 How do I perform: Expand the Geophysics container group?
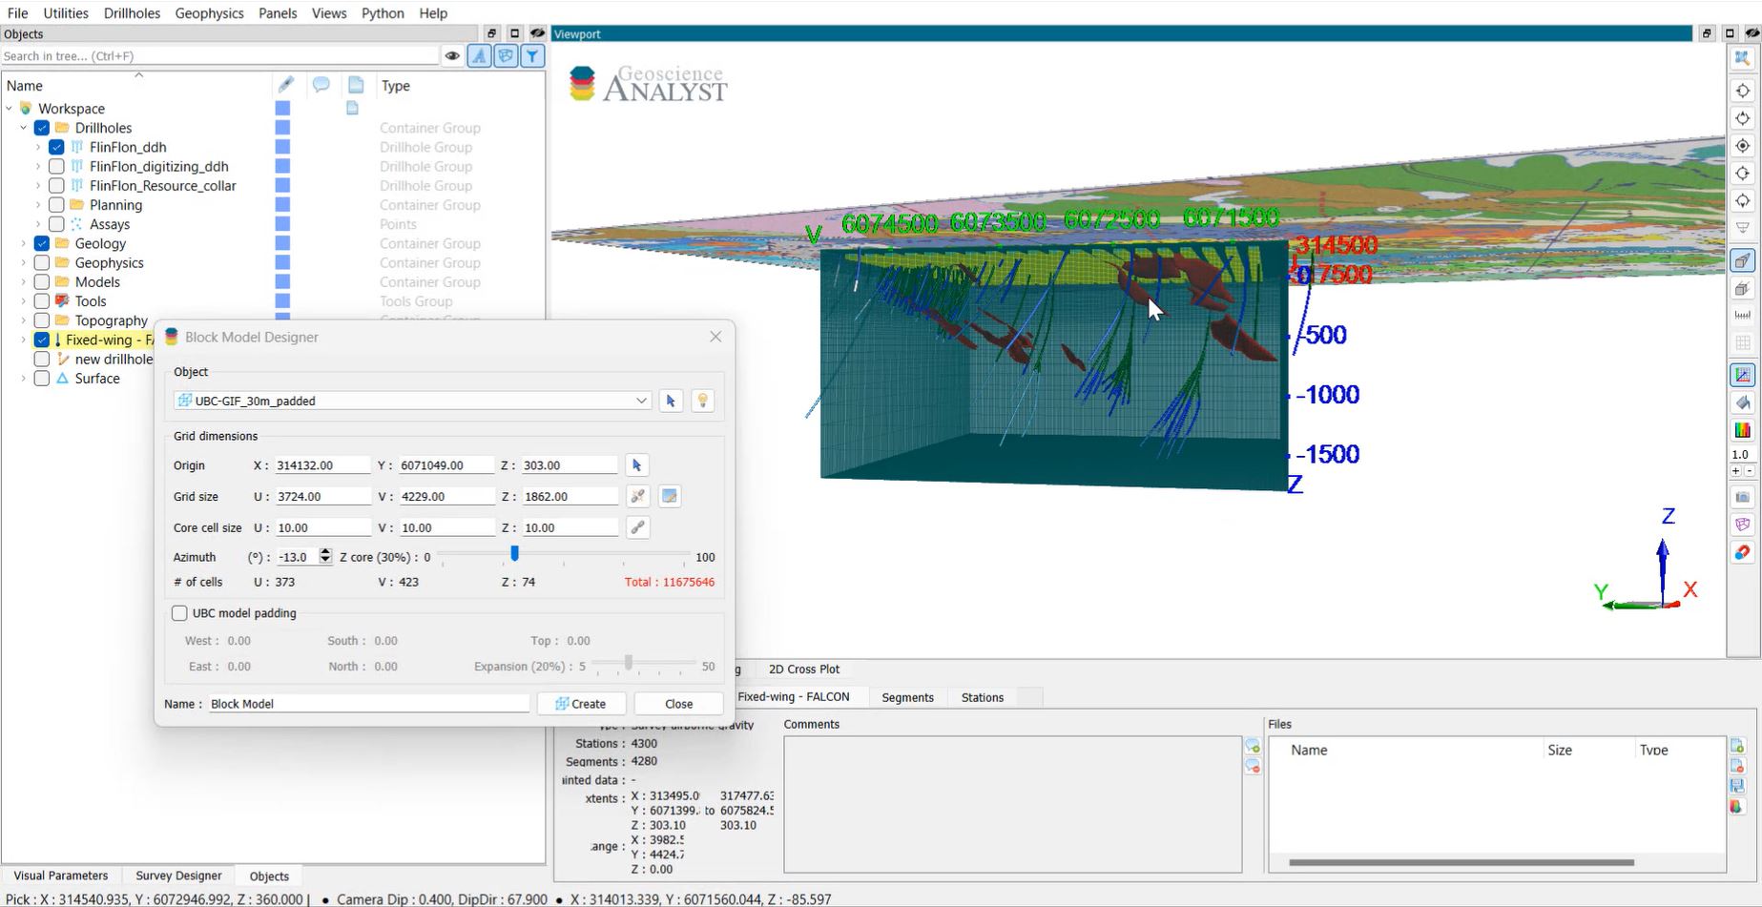[x=24, y=263]
